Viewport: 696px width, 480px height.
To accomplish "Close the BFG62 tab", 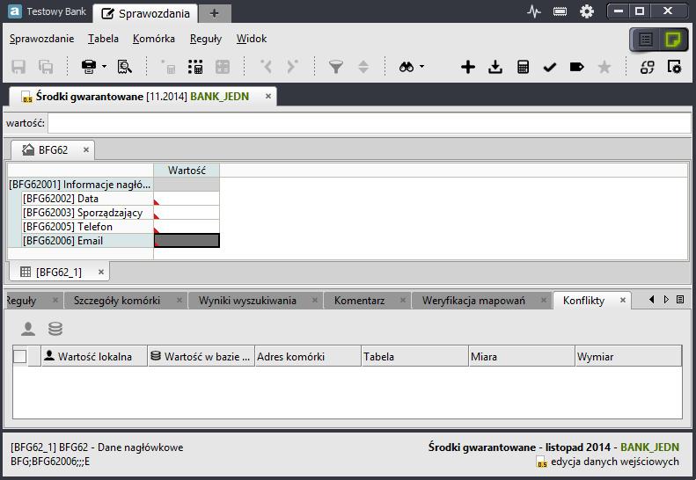I will pyautogui.click(x=86, y=150).
